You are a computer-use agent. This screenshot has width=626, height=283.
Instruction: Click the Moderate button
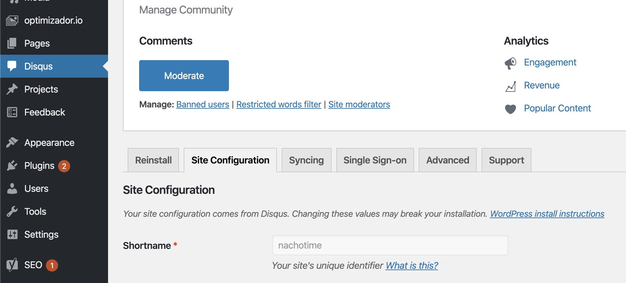tap(184, 76)
